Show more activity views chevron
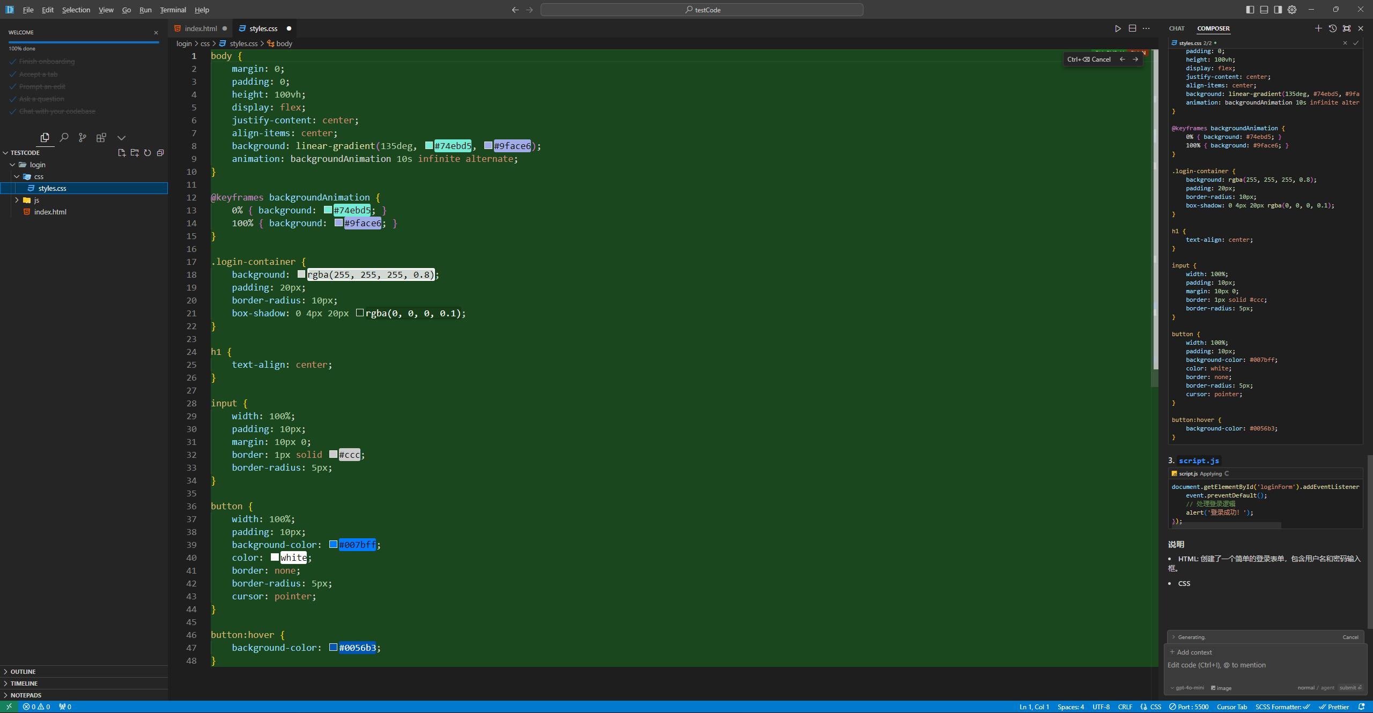 point(121,138)
